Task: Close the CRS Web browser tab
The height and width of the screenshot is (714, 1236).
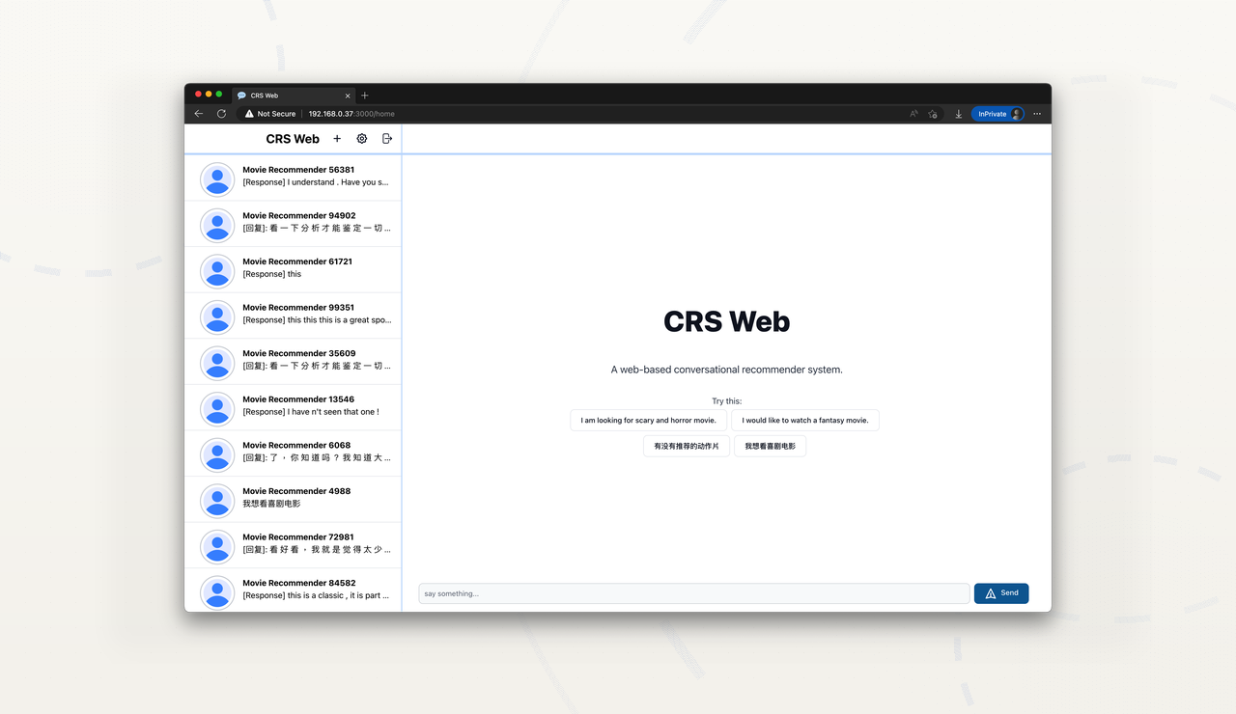Action: coord(348,96)
